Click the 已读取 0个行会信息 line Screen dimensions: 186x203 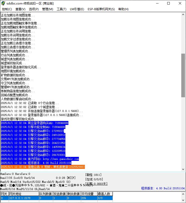30,103
